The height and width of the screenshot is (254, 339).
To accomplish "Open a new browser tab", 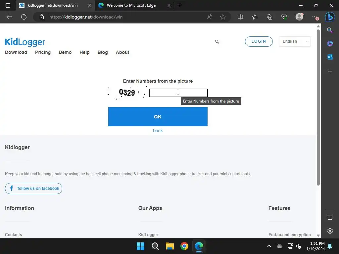I will (x=180, y=5).
